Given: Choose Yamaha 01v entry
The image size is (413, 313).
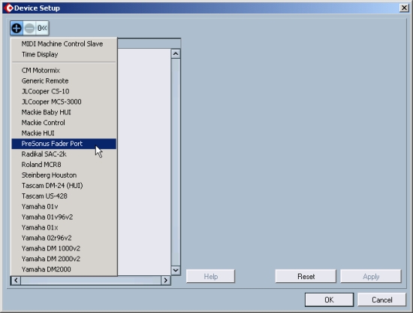Looking at the screenshot, I should [64, 207].
